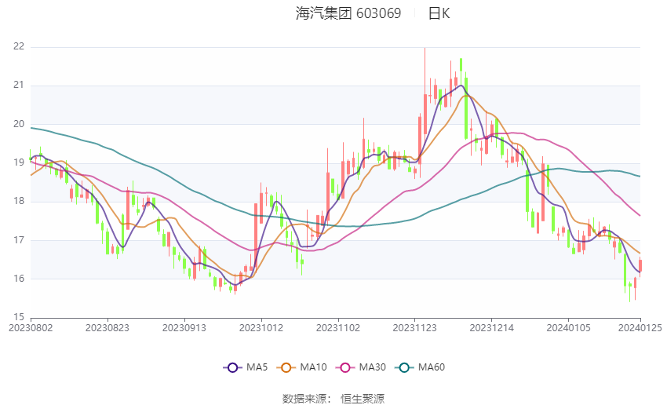Click the x-axis date label 20231012
This screenshot has height=405, width=667.
point(261,328)
